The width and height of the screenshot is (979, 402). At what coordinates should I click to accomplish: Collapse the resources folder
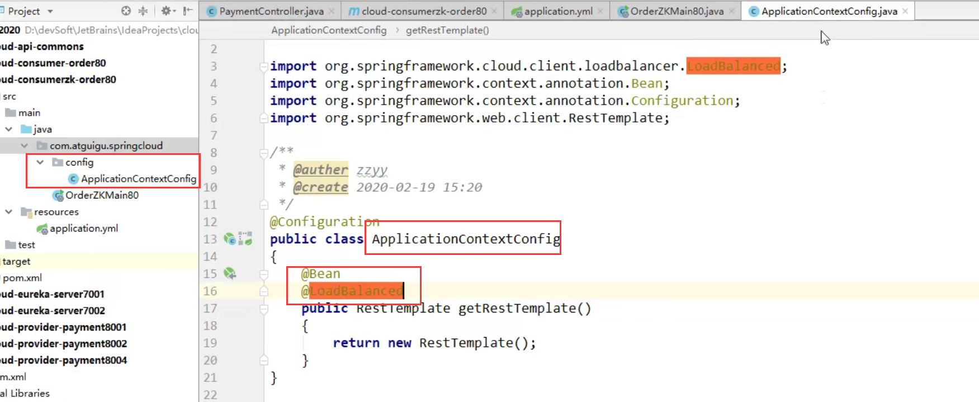9,212
